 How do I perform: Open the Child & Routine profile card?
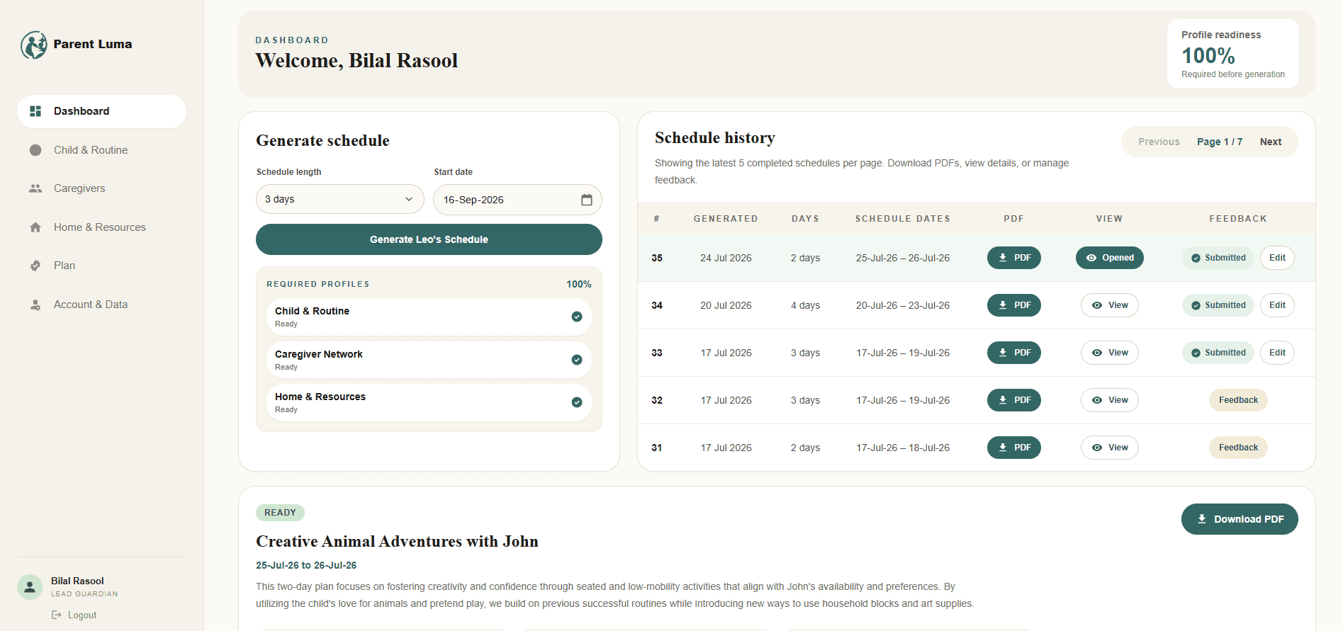pos(429,317)
